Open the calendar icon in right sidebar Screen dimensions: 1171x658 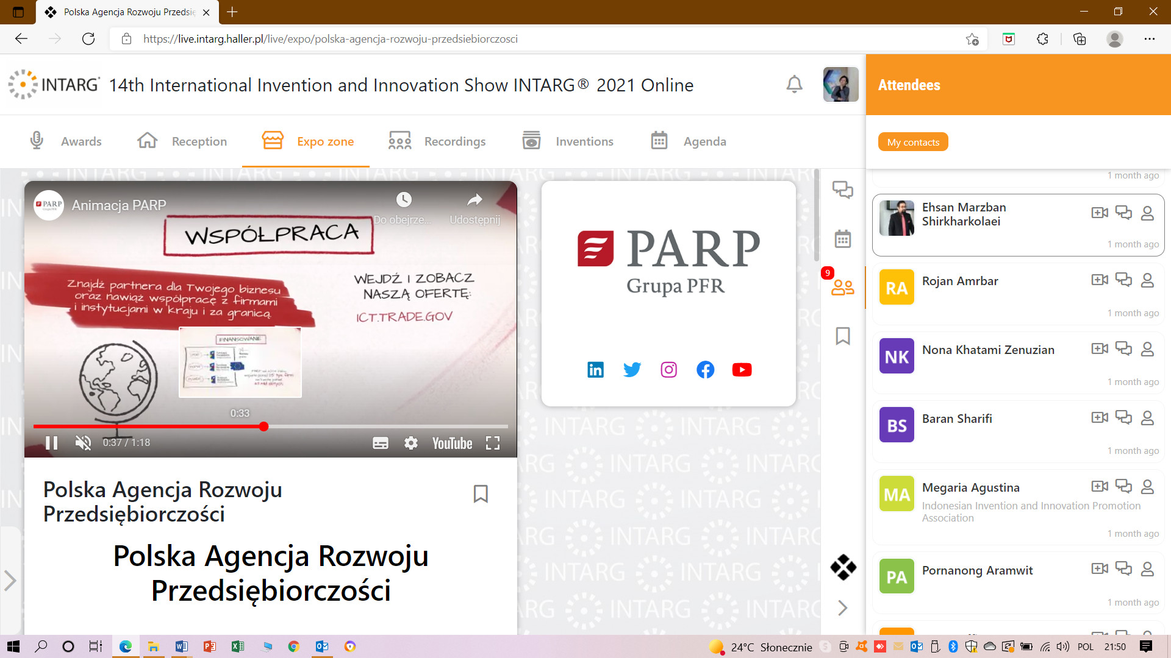click(x=843, y=239)
